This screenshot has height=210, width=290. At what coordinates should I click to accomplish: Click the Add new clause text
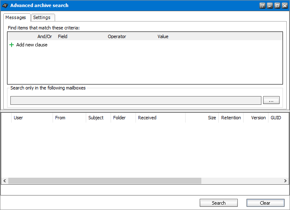[32, 45]
